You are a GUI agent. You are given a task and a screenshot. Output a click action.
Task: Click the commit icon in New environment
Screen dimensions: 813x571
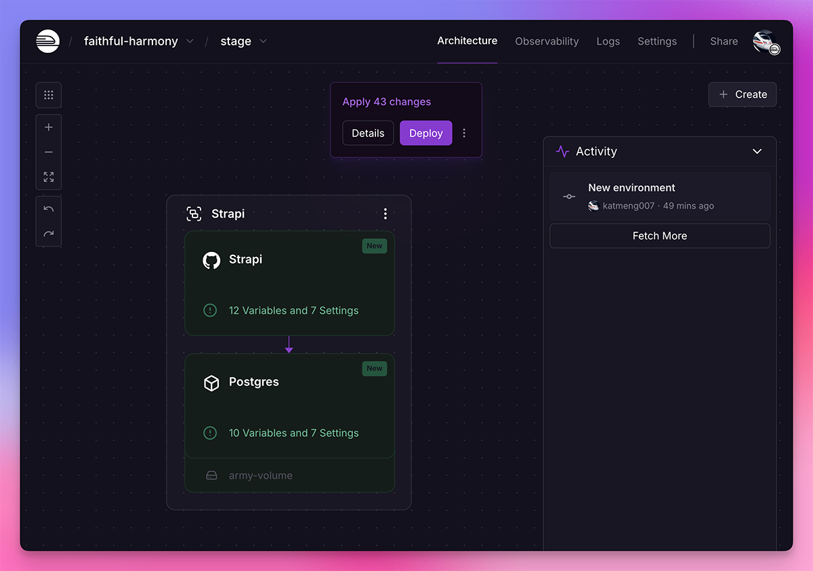[x=569, y=196]
